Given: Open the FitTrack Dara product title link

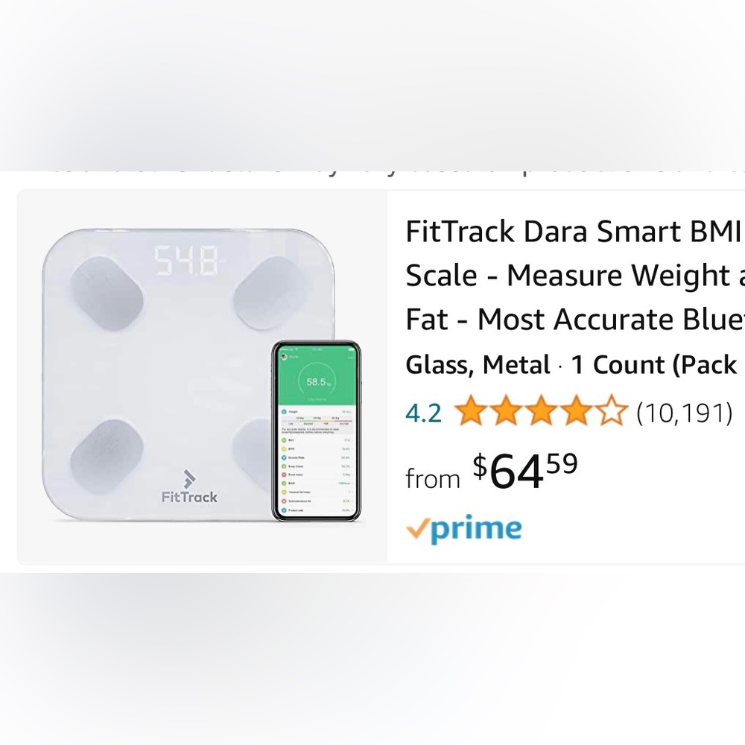Looking at the screenshot, I should pyautogui.click(x=574, y=274).
